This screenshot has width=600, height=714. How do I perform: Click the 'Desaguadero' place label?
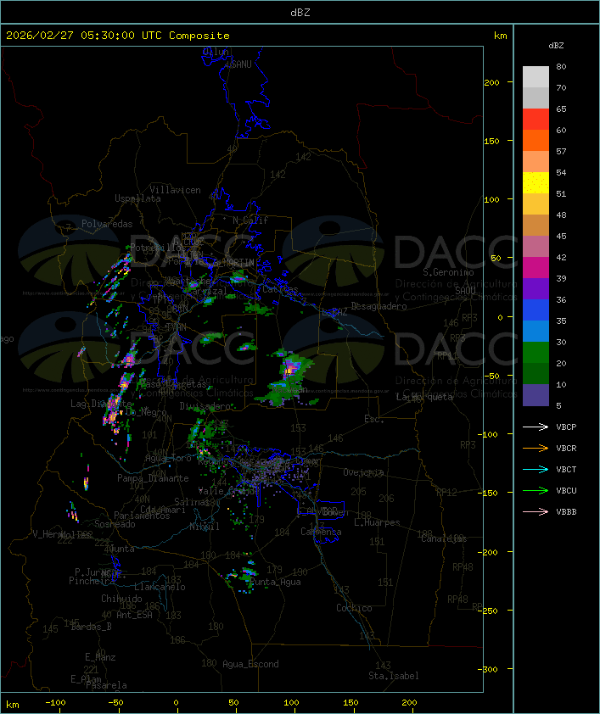379,306
